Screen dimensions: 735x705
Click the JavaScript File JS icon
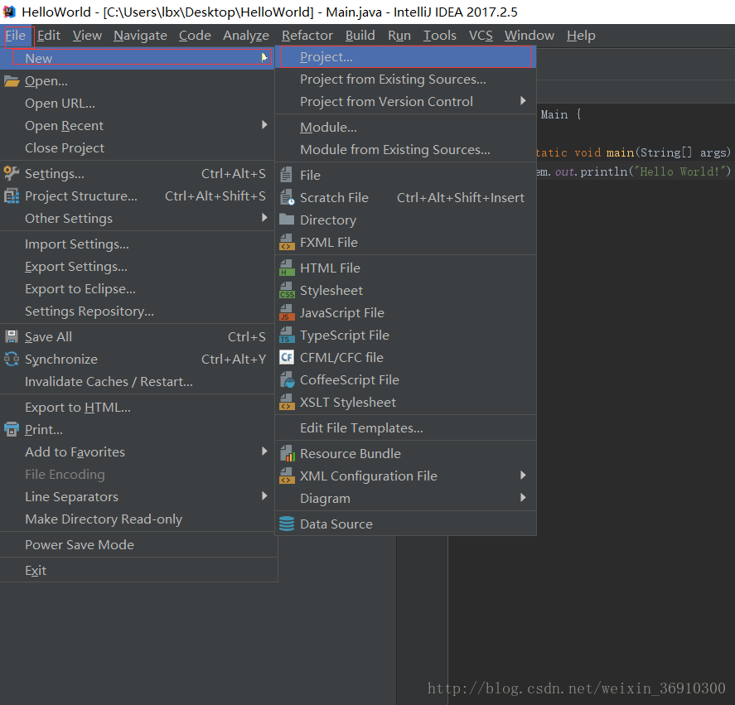(x=287, y=312)
